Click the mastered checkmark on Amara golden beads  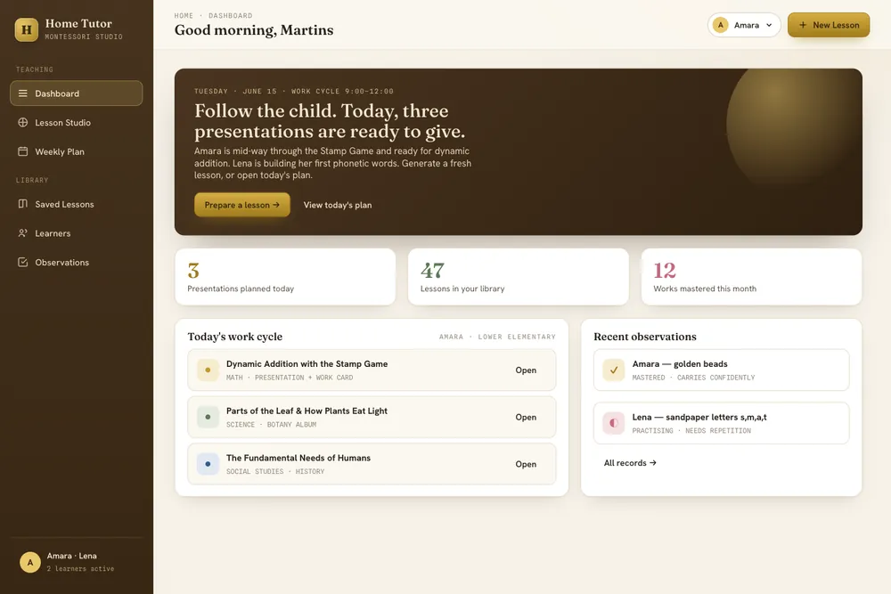(614, 370)
